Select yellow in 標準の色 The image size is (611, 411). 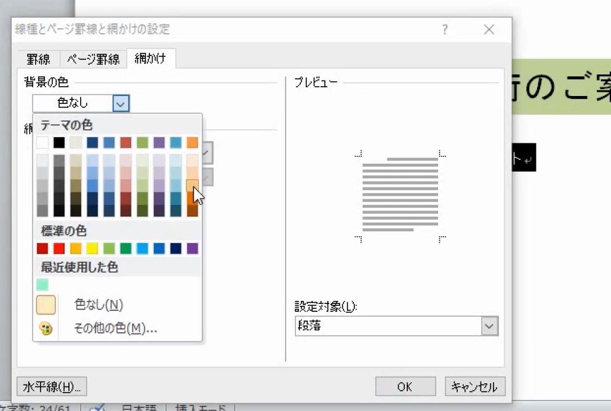[x=92, y=249]
